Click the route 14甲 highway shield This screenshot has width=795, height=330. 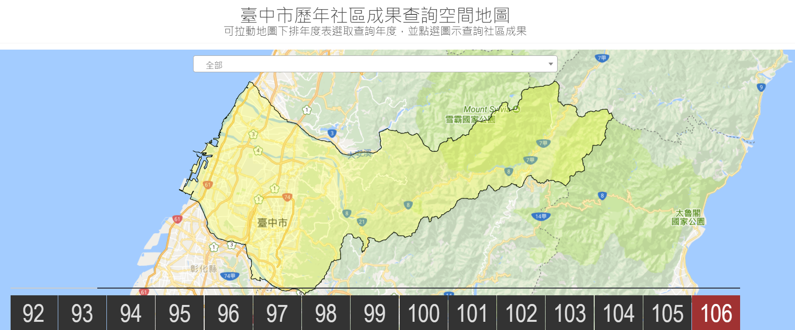tap(541, 216)
